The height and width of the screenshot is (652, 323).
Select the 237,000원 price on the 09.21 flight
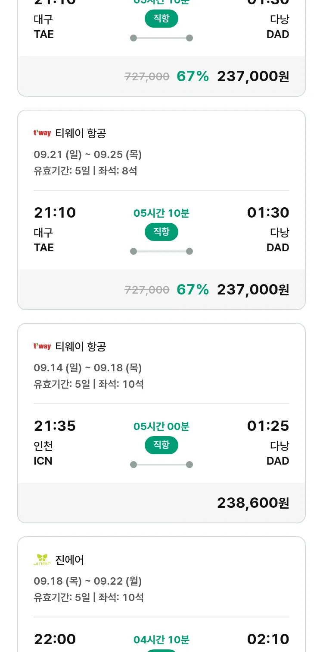tap(253, 289)
